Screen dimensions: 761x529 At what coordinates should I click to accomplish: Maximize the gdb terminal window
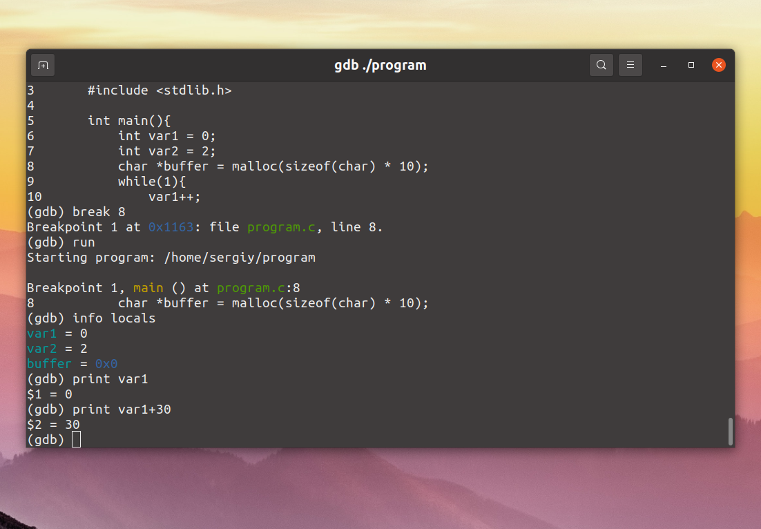click(691, 65)
